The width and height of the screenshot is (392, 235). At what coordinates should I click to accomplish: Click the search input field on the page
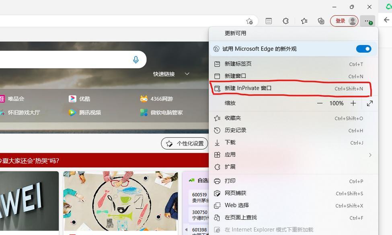(72, 60)
